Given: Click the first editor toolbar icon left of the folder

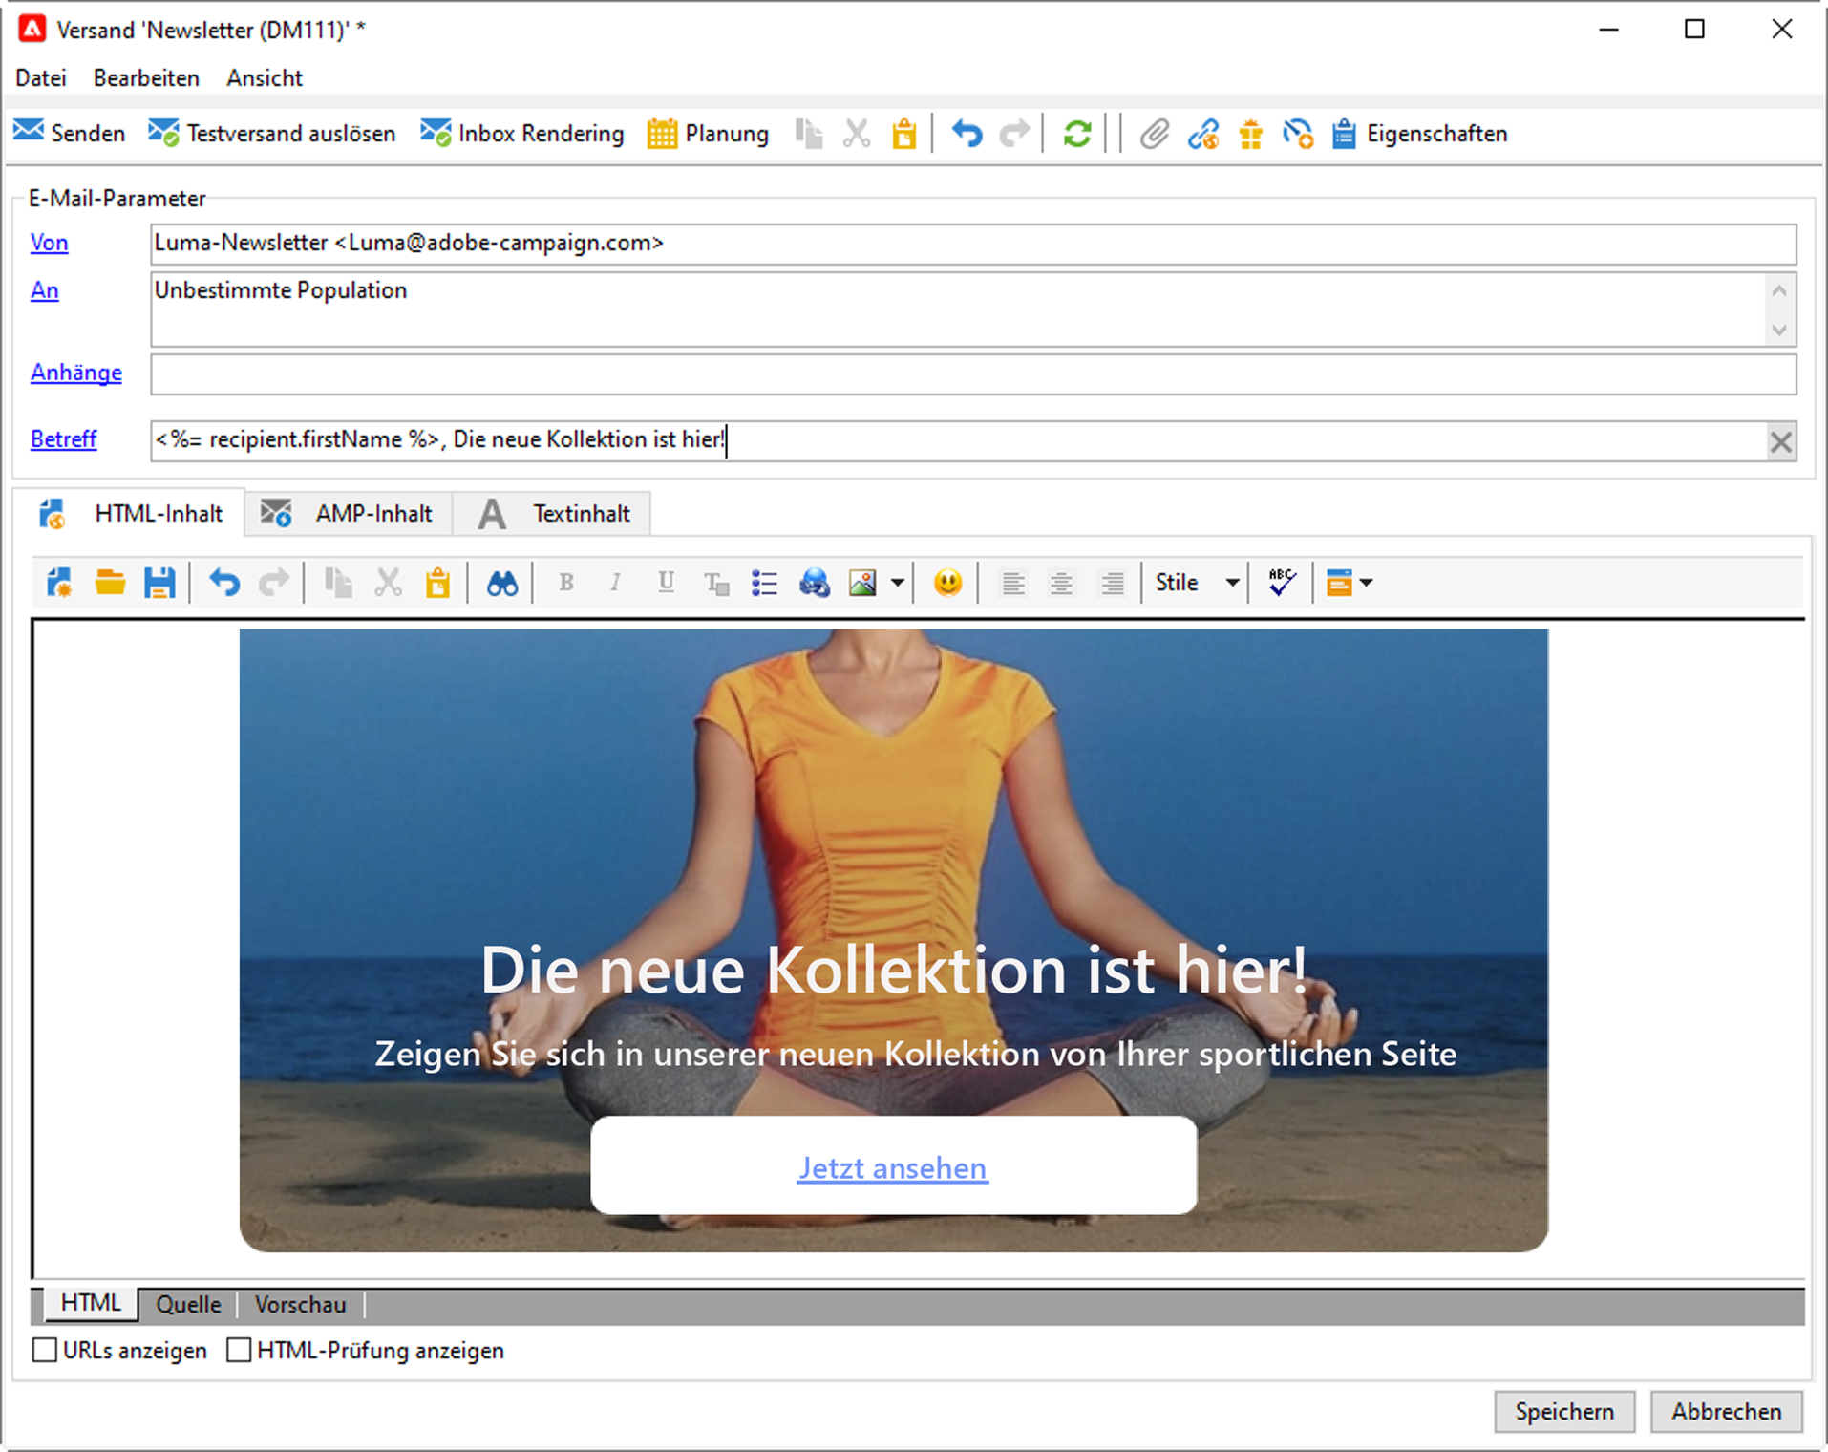Looking at the screenshot, I should [x=59, y=583].
